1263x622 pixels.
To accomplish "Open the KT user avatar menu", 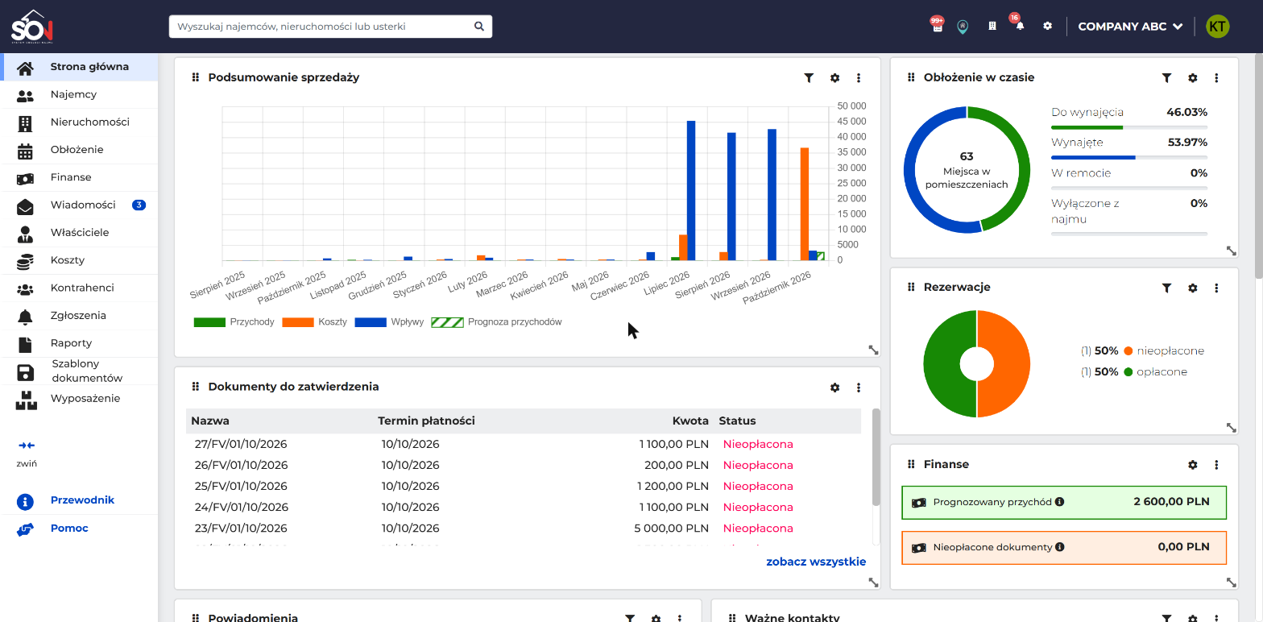I will (1218, 27).
